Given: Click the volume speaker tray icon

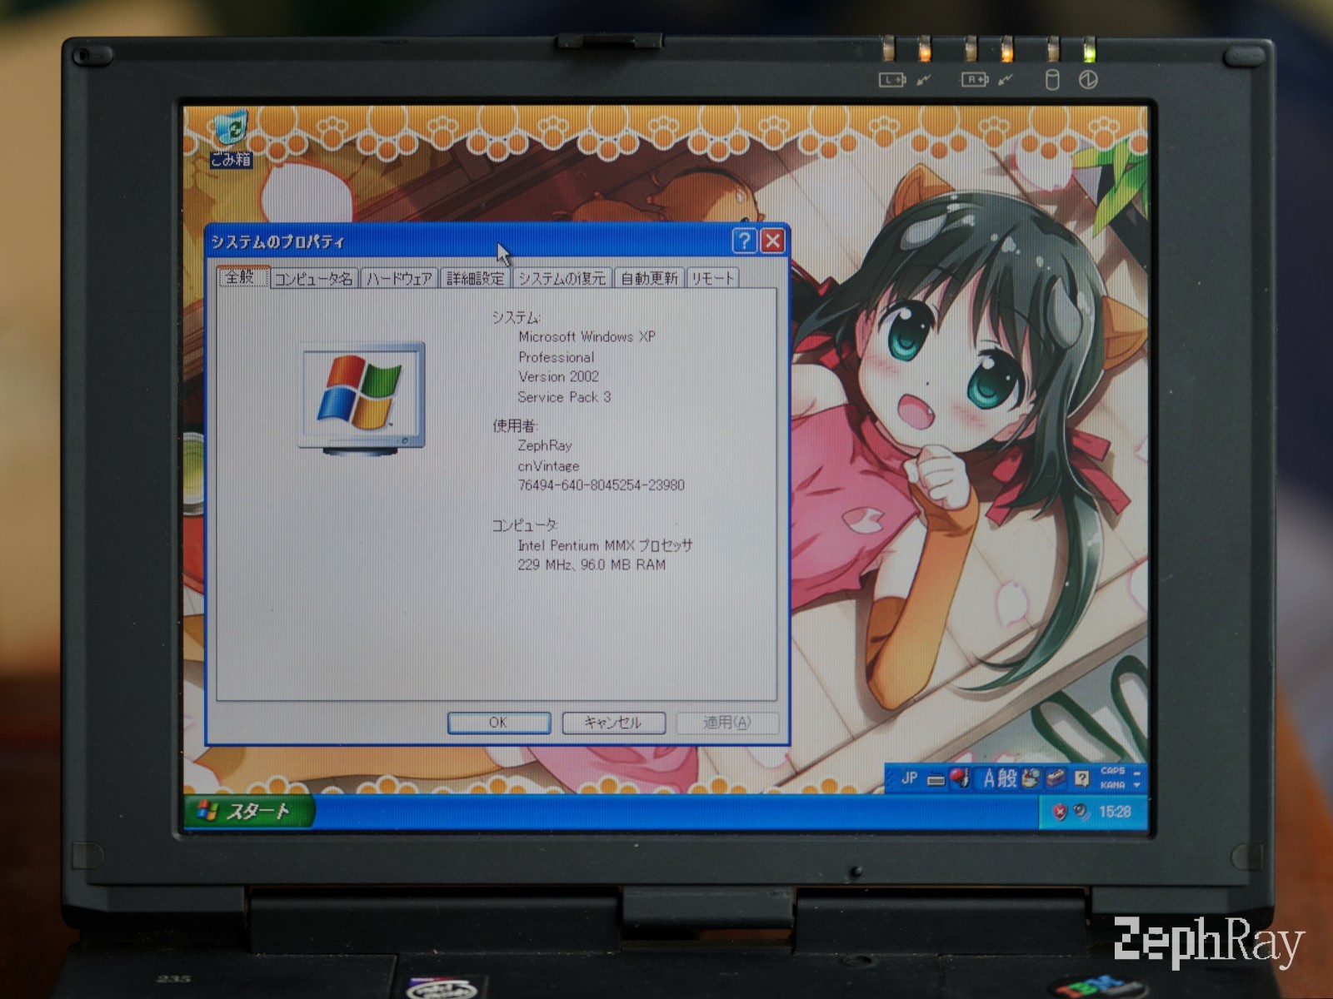Looking at the screenshot, I should coord(1081,812).
